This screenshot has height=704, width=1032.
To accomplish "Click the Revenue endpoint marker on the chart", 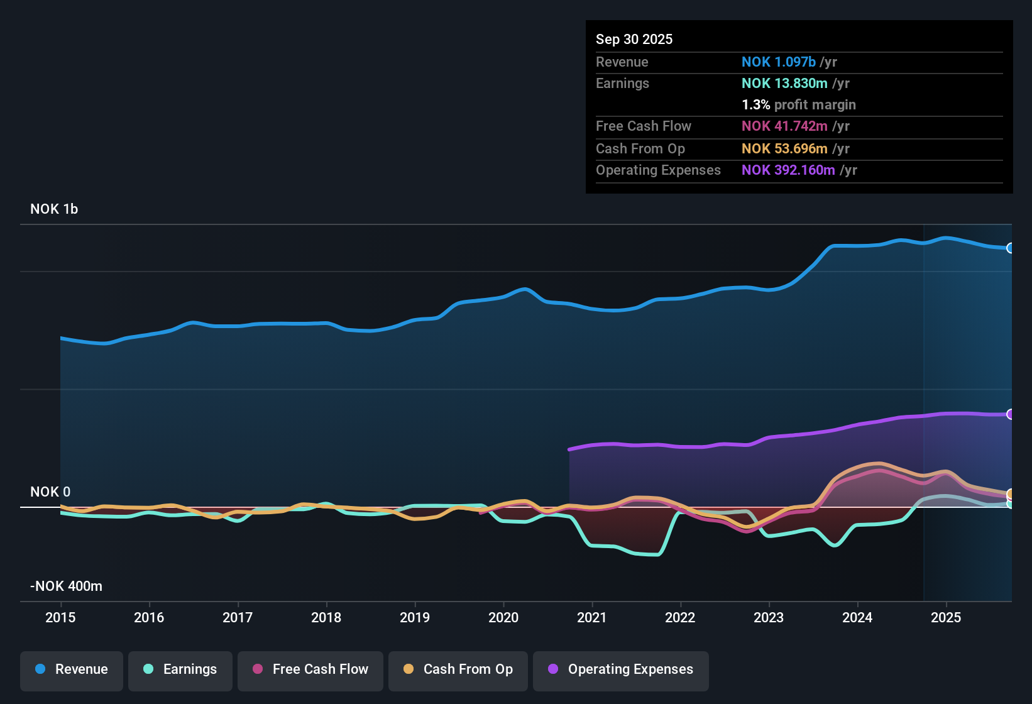I will click(x=1009, y=248).
